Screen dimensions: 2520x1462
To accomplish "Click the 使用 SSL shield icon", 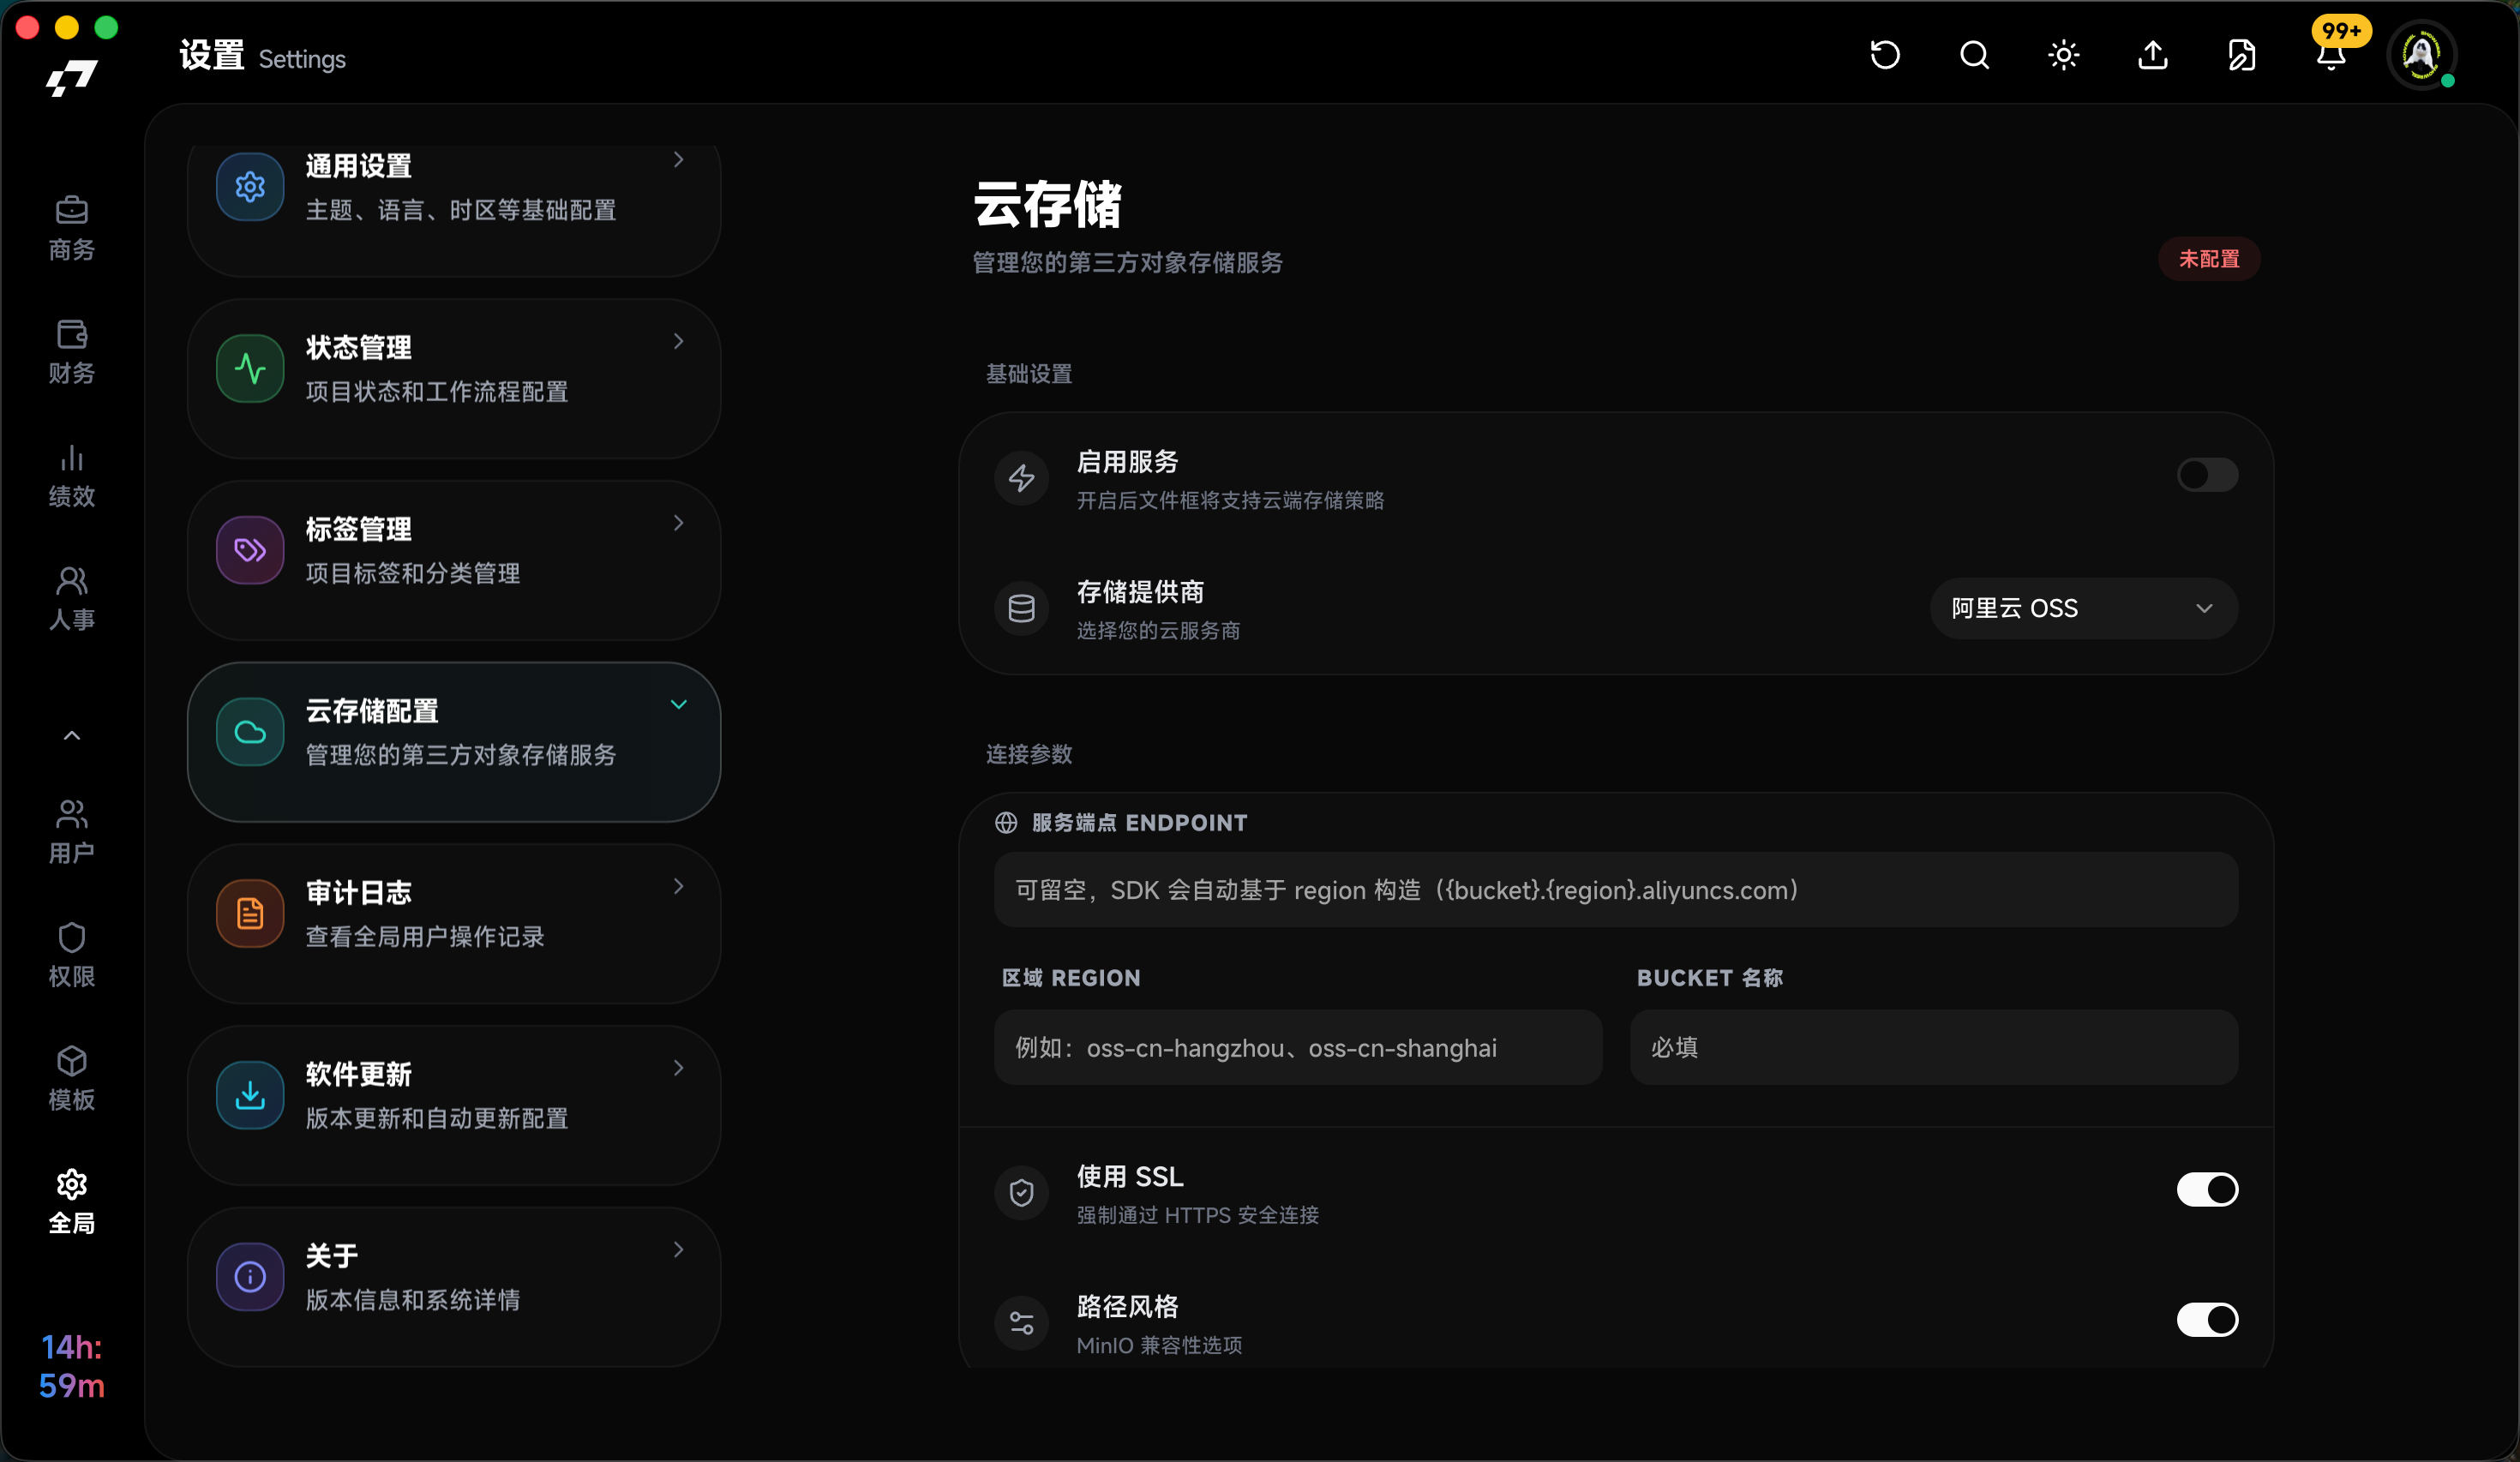I will click(1021, 1192).
